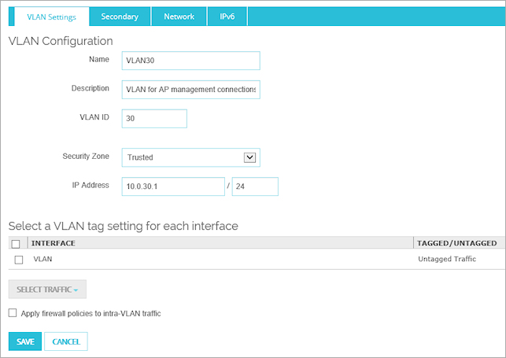The image size is (506, 358).
Task: Check the VLAN interface row checkbox
Action: click(x=19, y=260)
